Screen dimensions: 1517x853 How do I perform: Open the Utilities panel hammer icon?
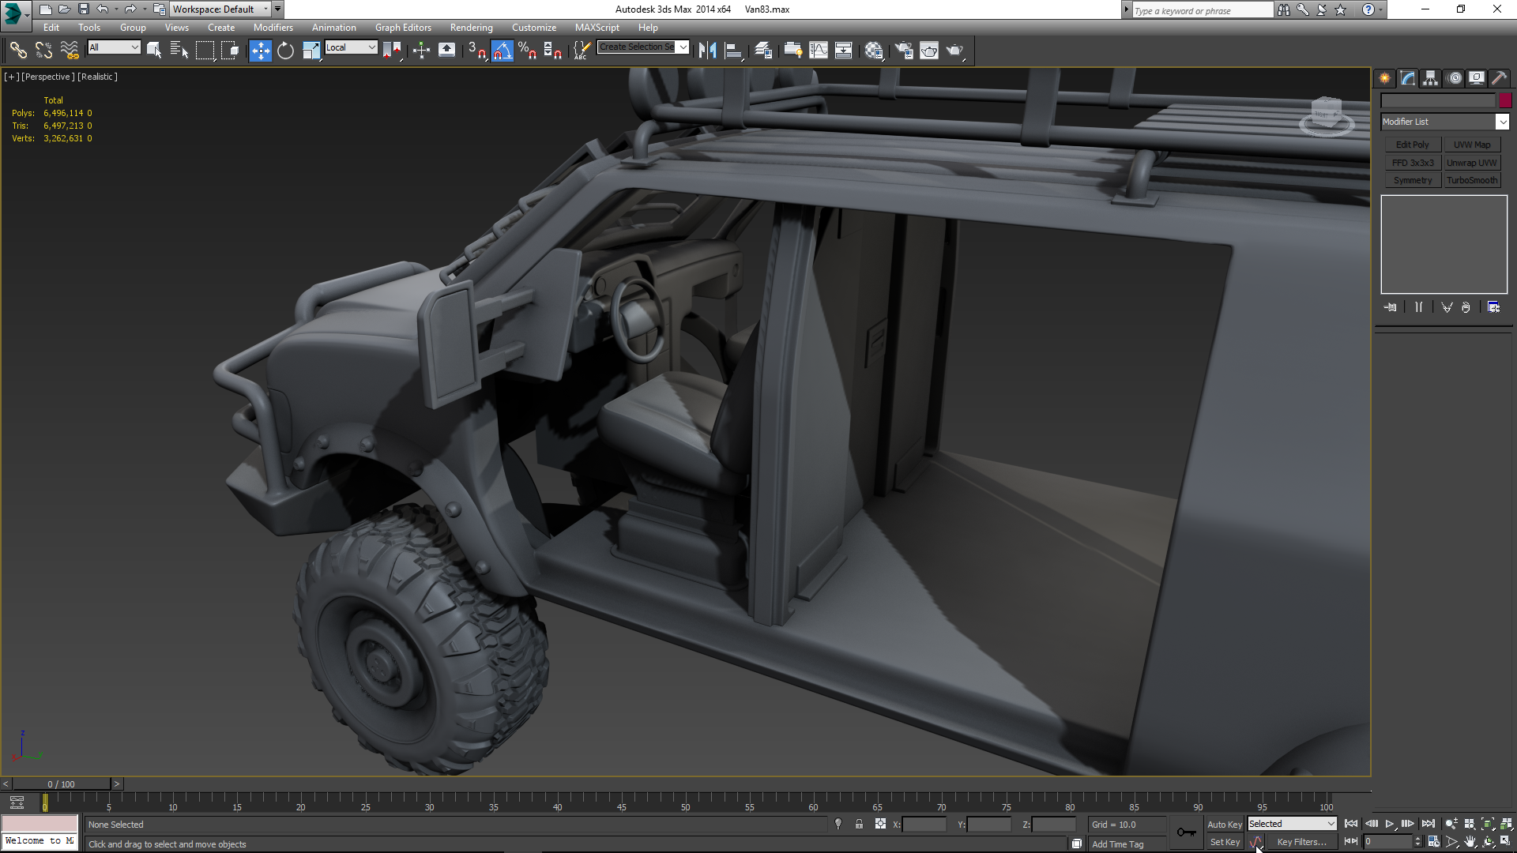pyautogui.click(x=1499, y=78)
